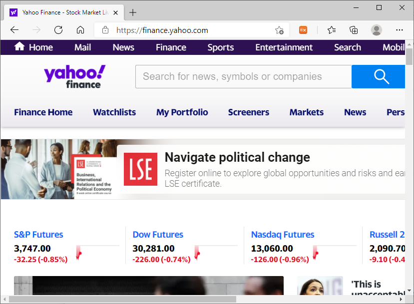
Task: Click the browser address bar URL
Action: pyautogui.click(x=162, y=30)
